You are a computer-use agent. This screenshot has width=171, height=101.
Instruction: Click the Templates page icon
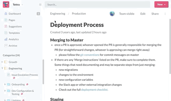tap(6, 33)
